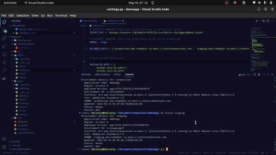Switch to the django.config editor tab
The width and height of the screenshot is (276, 155).
(x=88, y=21)
